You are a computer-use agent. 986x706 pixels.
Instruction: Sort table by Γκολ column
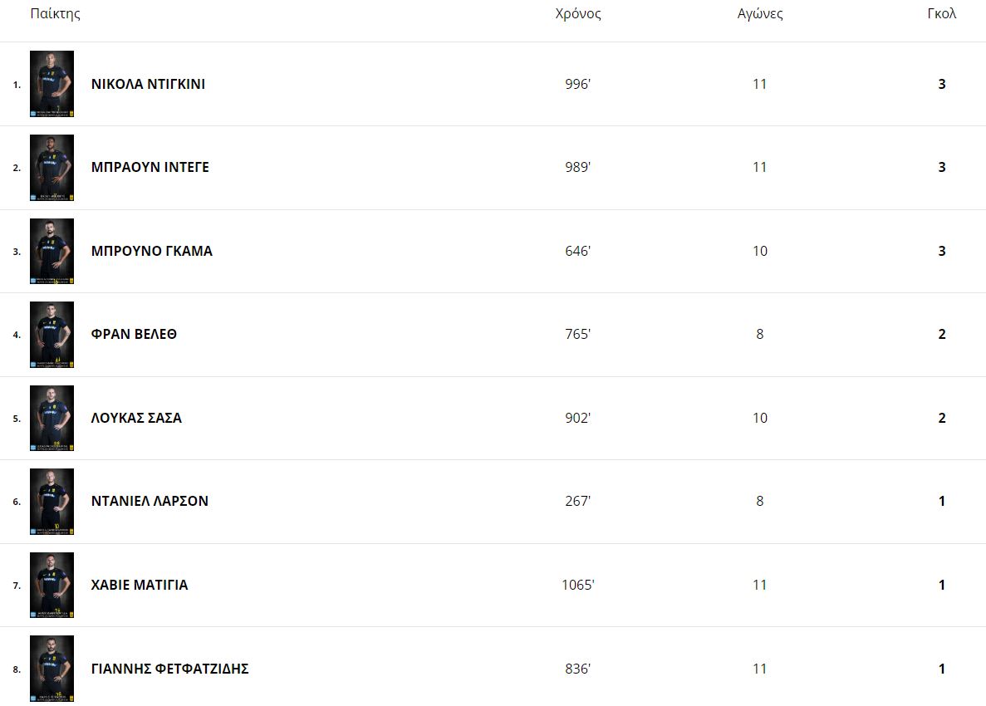942,14
